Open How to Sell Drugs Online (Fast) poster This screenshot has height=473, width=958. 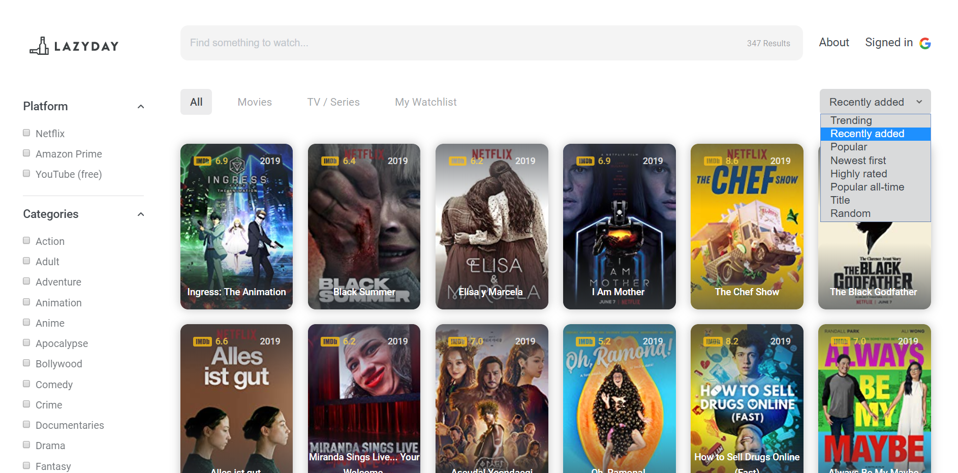click(x=747, y=399)
